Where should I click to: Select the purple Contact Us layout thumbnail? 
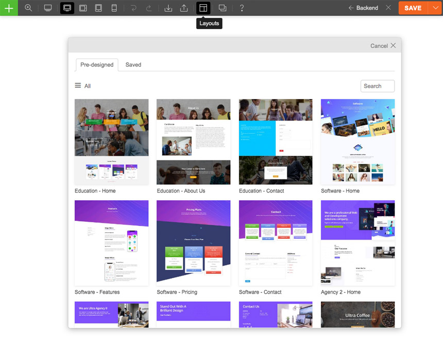276,315
